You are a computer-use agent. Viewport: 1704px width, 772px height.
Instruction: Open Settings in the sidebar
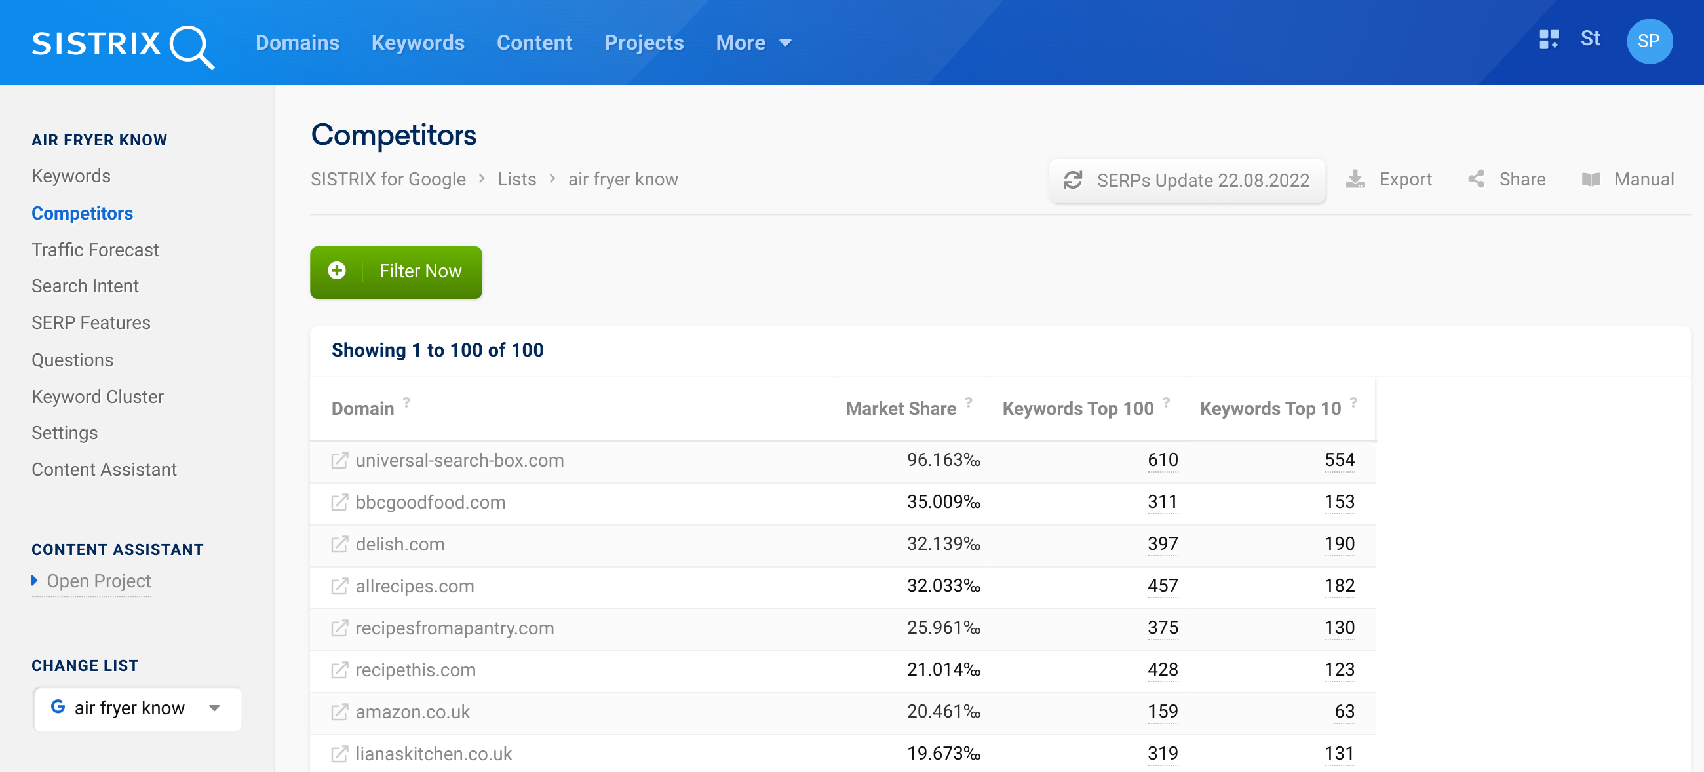pos(64,433)
